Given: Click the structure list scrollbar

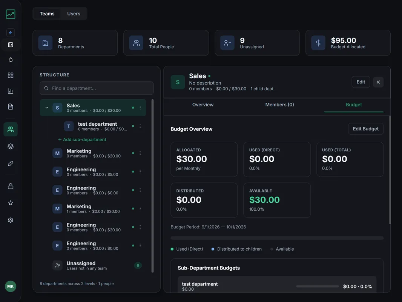Looking at the screenshot, I should (153, 186).
